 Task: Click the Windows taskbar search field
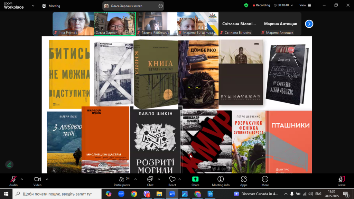57,194
